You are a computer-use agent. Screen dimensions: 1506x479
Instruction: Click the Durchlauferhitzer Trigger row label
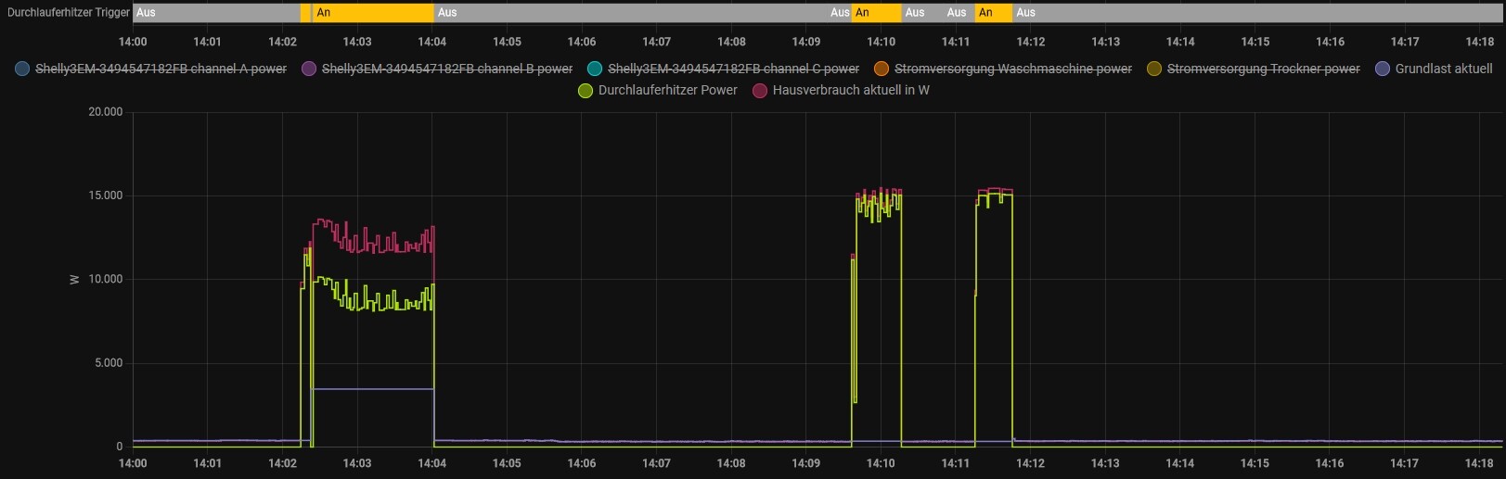point(68,13)
